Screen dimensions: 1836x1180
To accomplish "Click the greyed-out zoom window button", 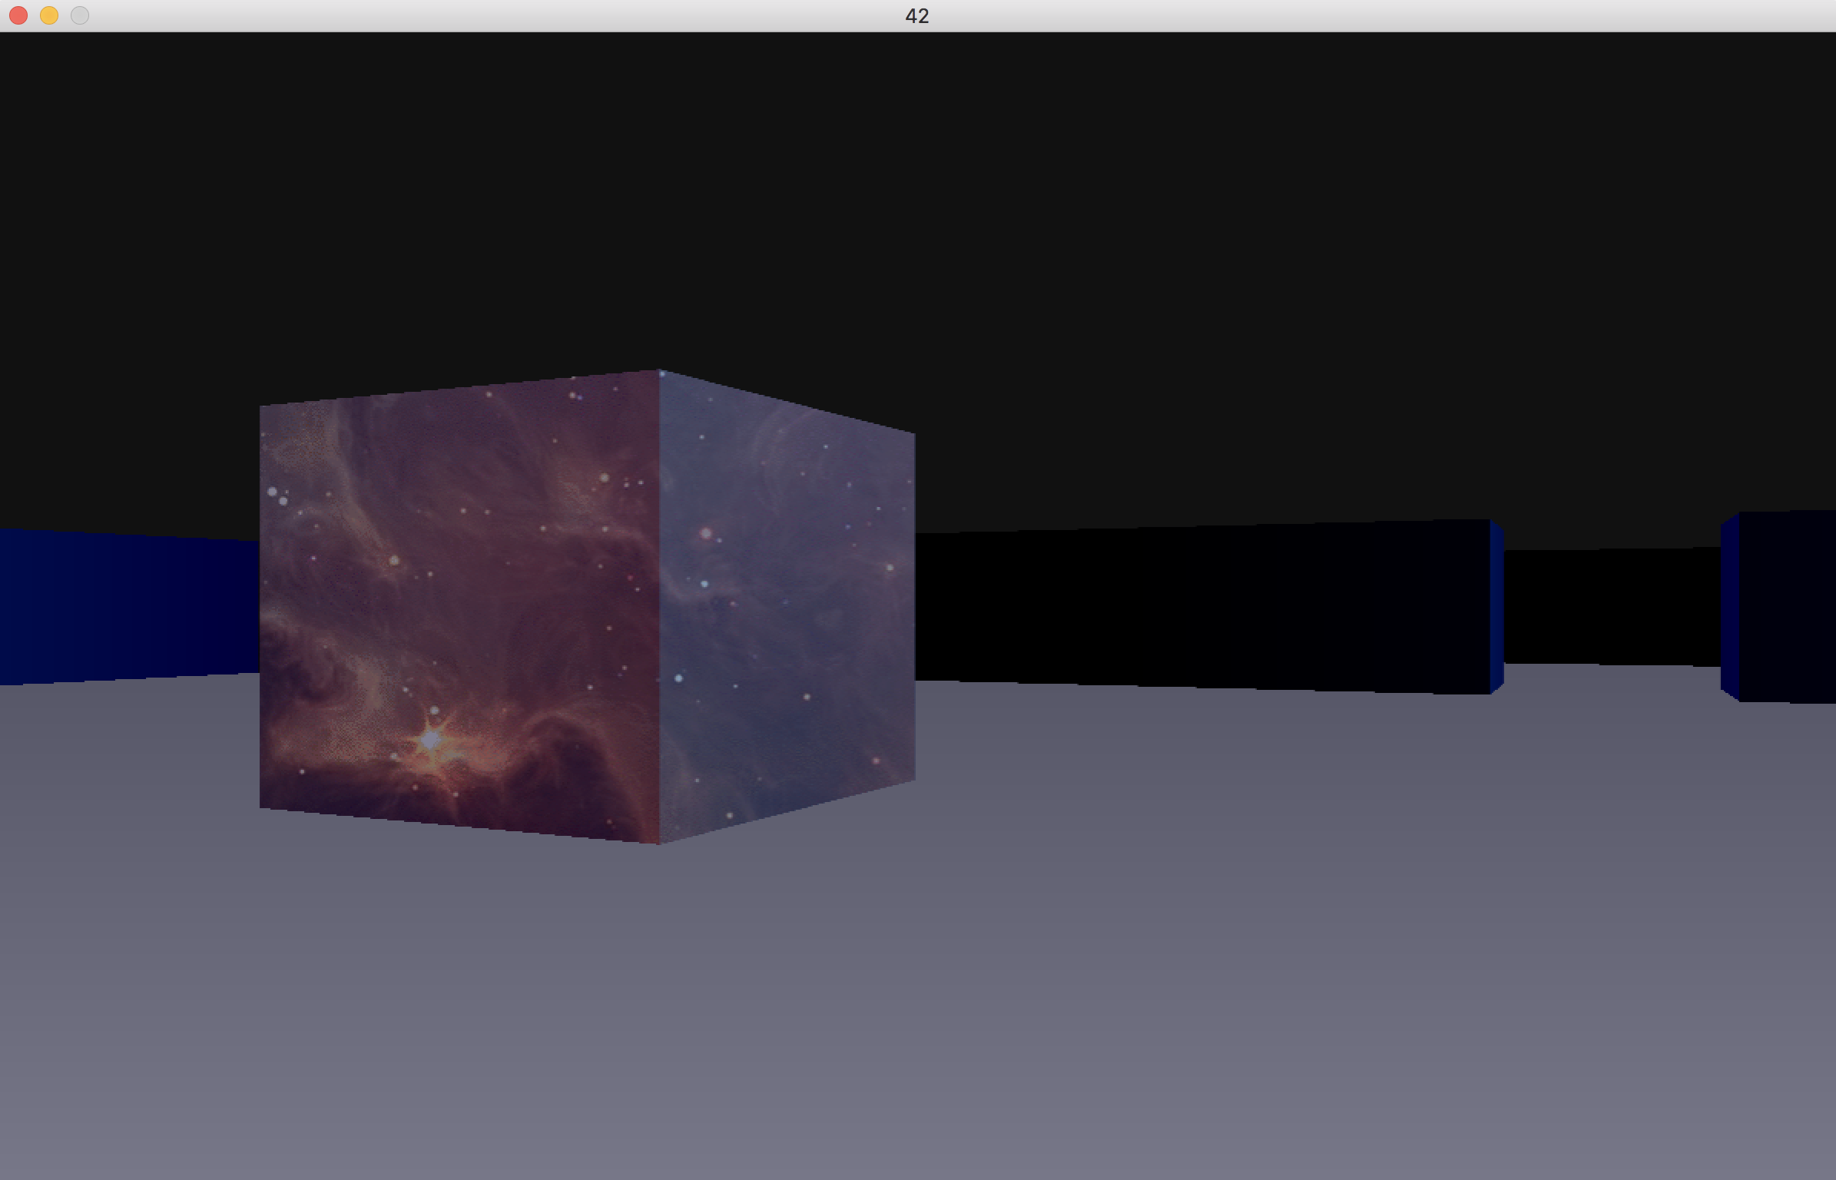I will point(80,15).
